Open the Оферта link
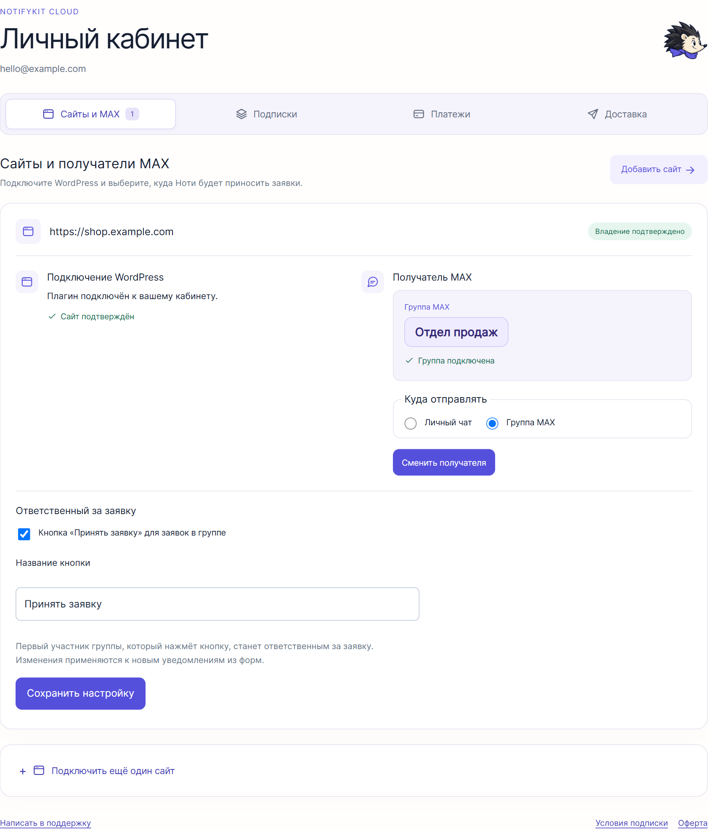Image resolution: width=708 pixels, height=830 pixels. tap(692, 823)
